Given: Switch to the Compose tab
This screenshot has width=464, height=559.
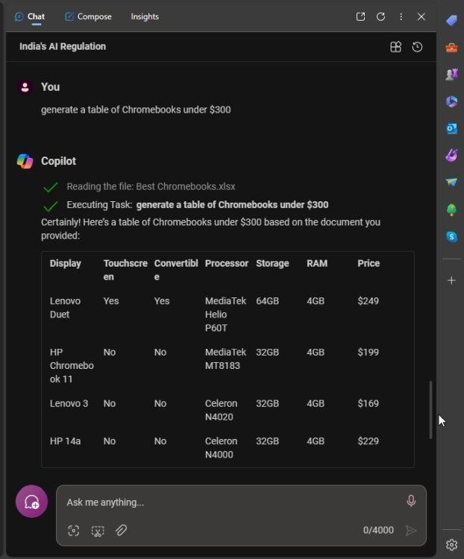Looking at the screenshot, I should [88, 16].
